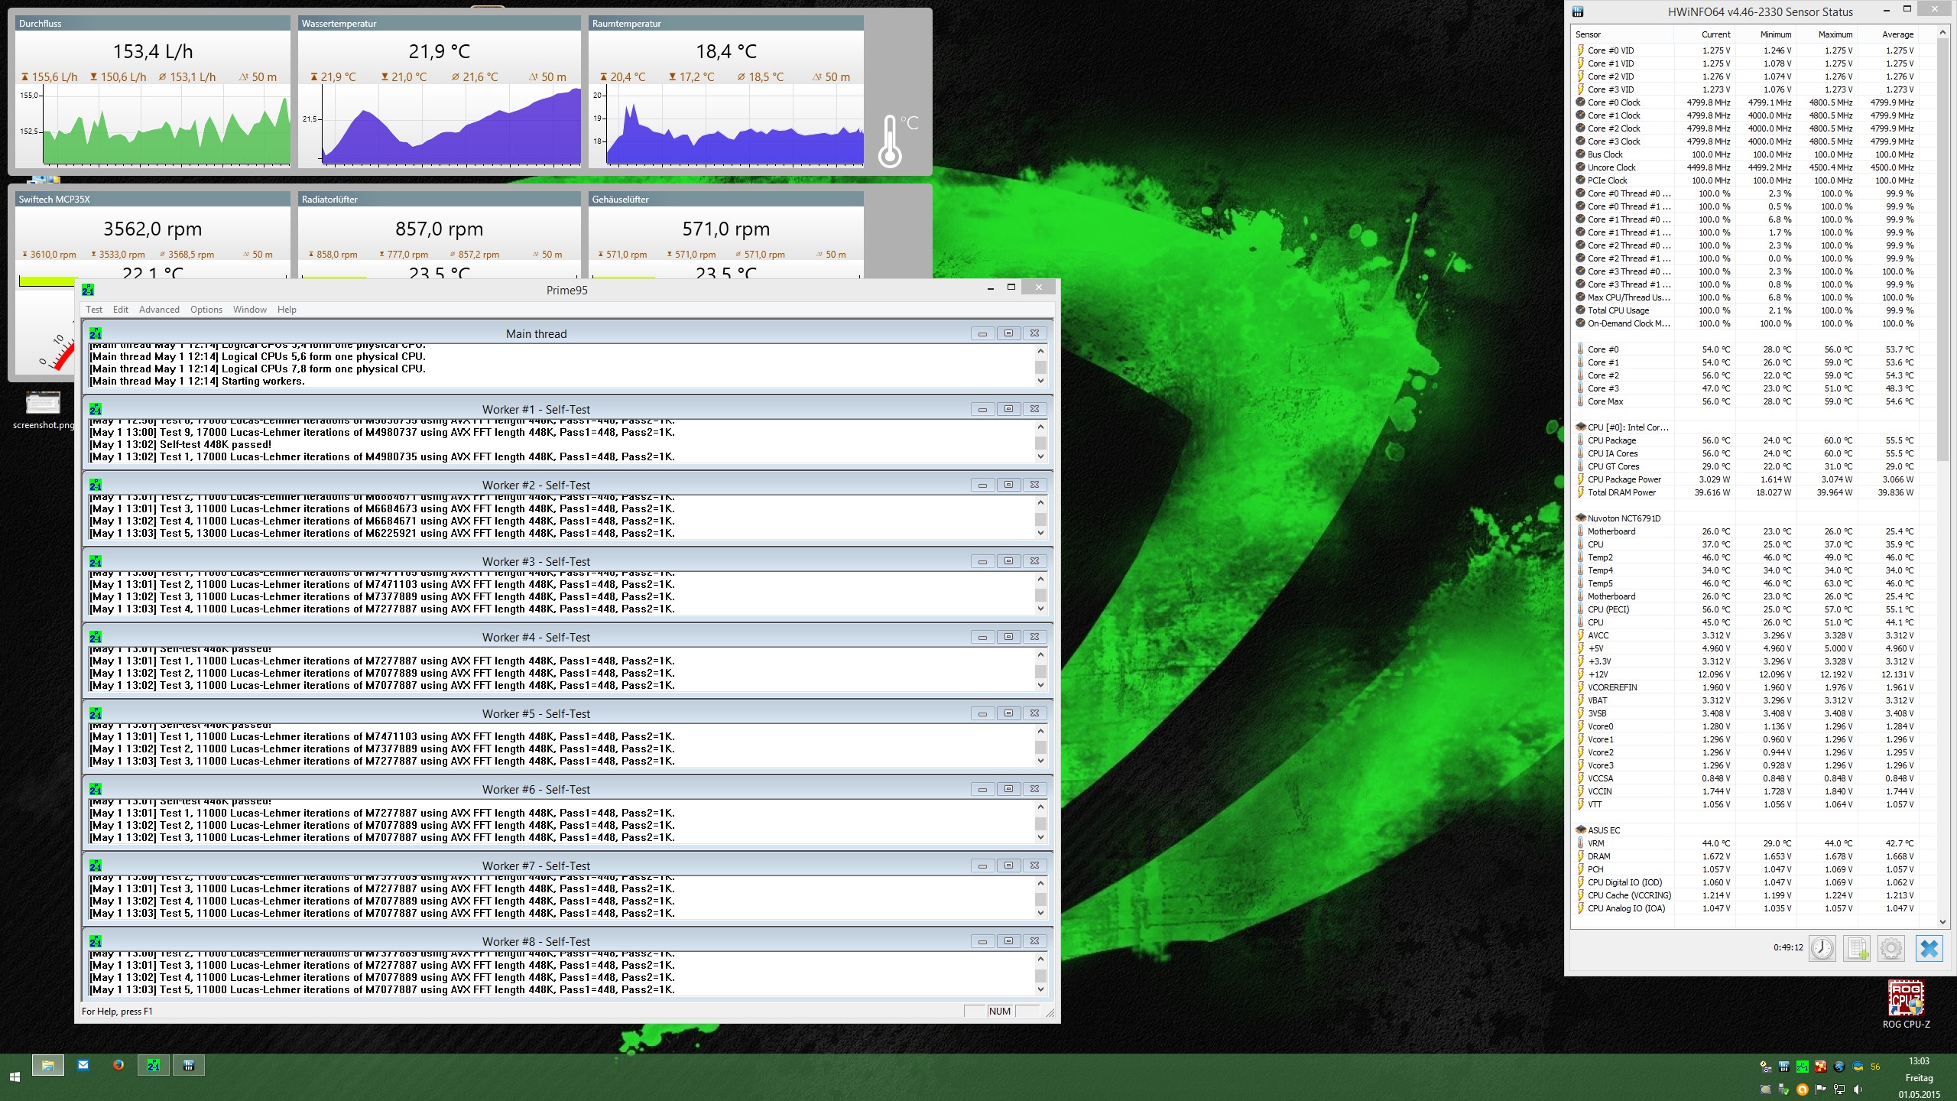Viewport: 1957px width, 1101px height.
Task: Click blue X to close HWiNFO sensors
Action: point(1929,948)
